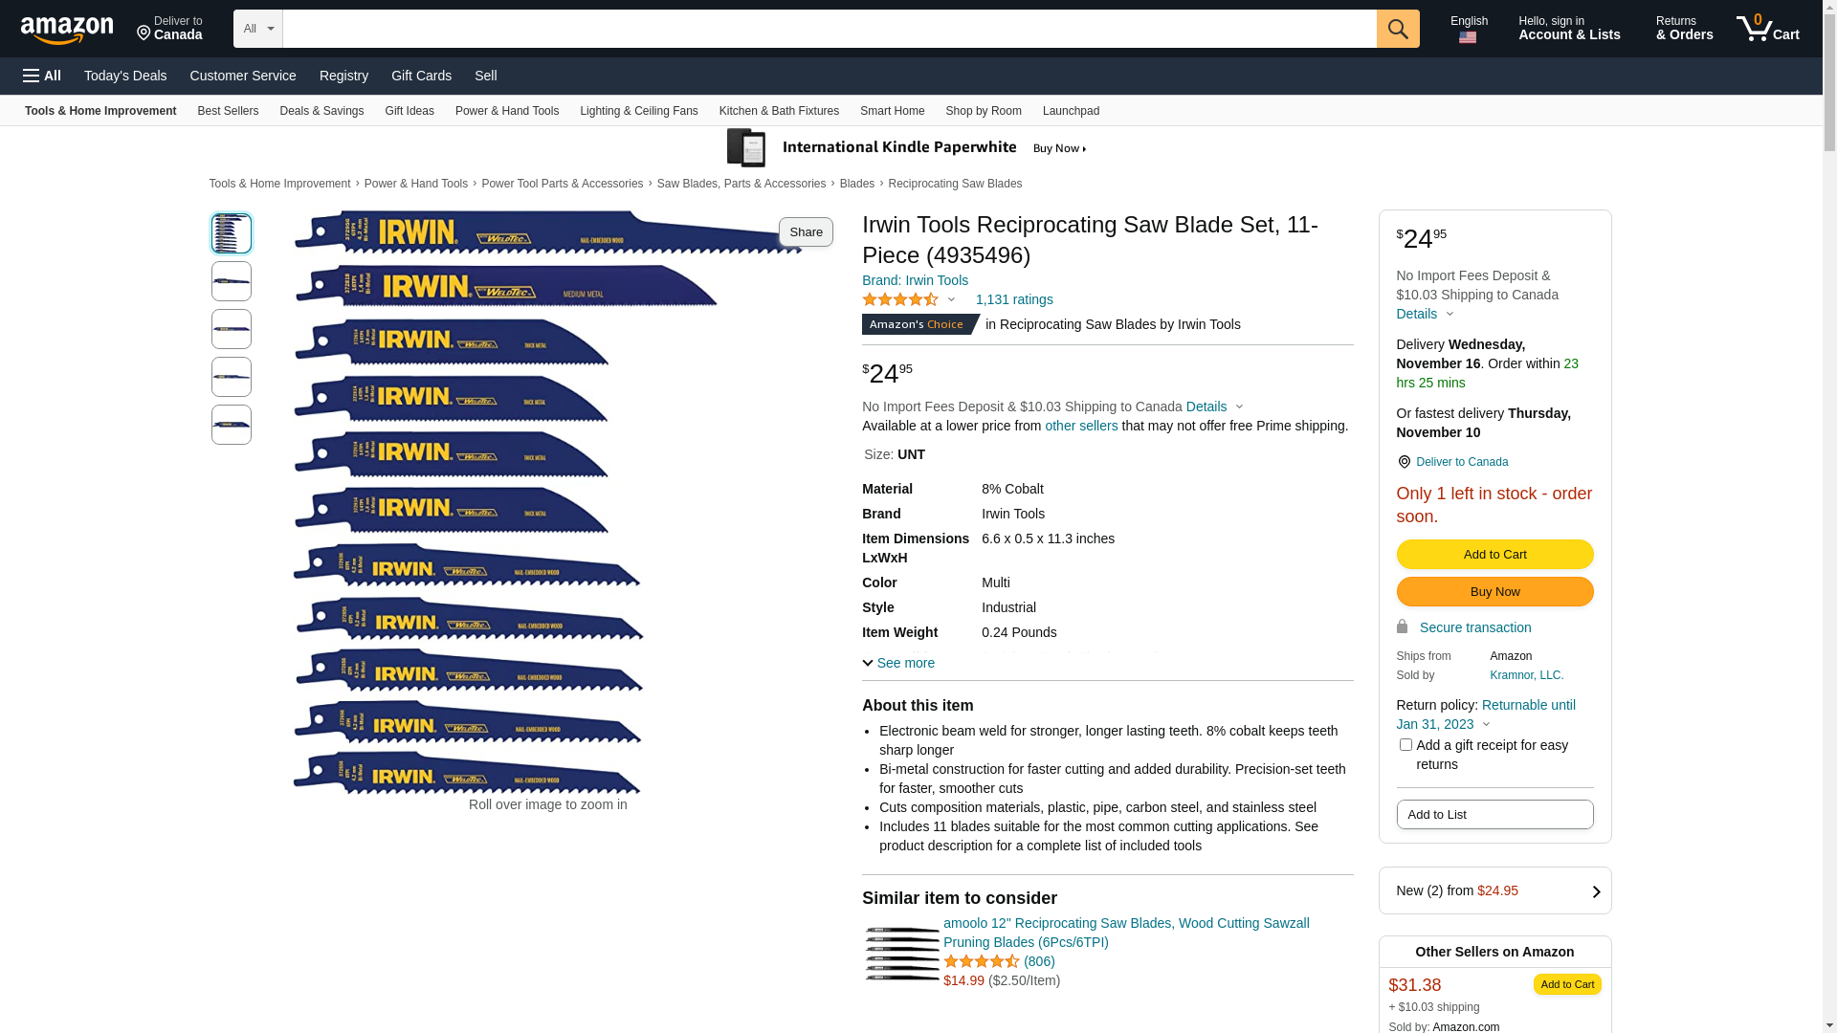1837x1033 pixels.
Task: Open the amoolo 12" Reciprocating Saw Blades link
Action: tap(1126, 933)
